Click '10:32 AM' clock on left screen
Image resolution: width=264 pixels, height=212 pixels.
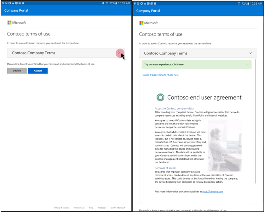(x=124, y=3)
